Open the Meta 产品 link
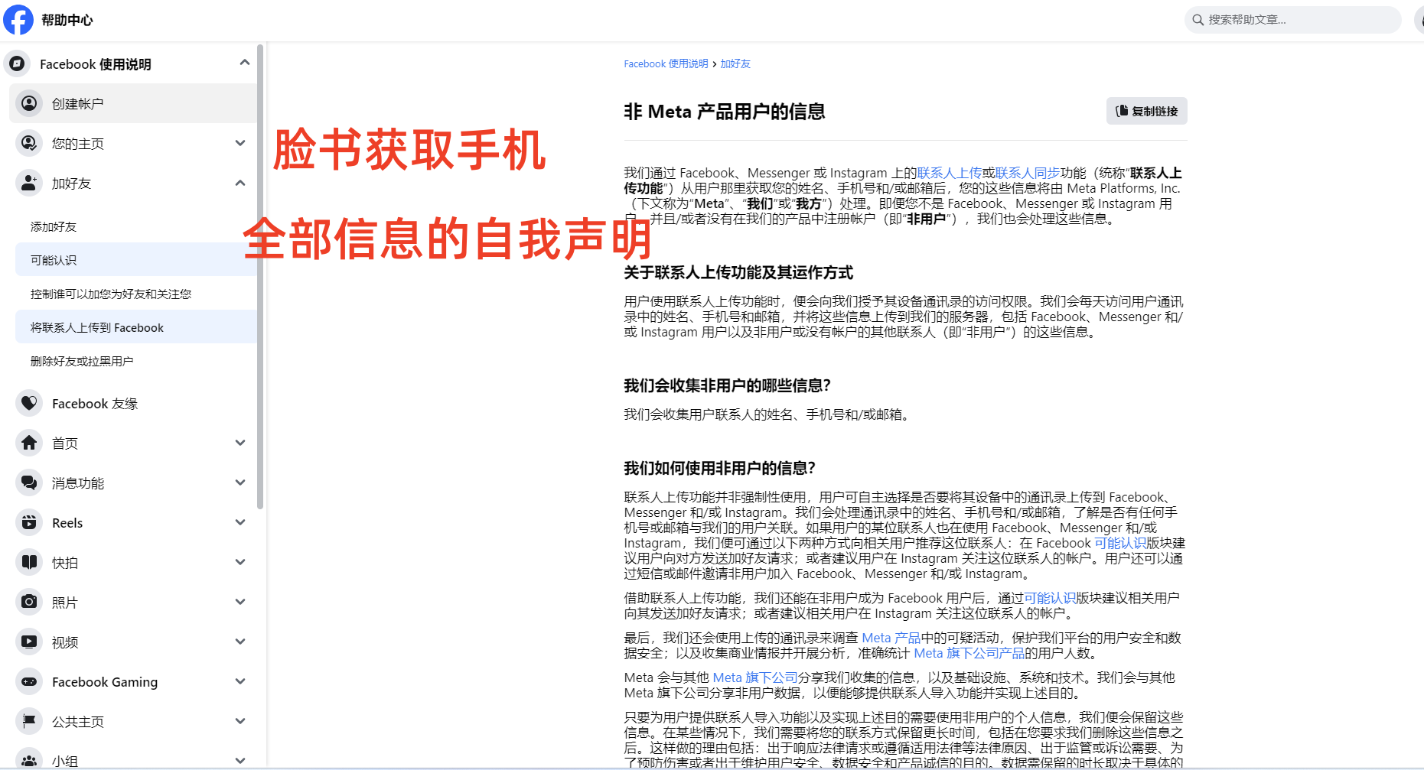1424x770 pixels. tap(891, 638)
